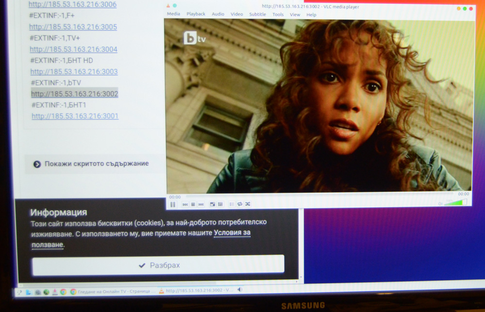Click the green globe taskbar icon

coord(47,292)
